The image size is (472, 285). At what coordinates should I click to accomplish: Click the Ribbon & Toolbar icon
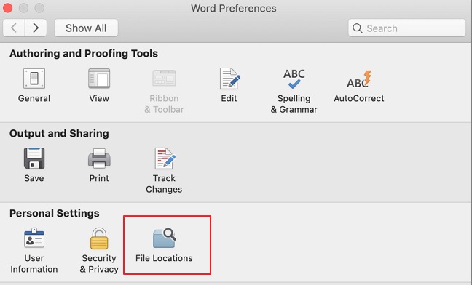164,79
